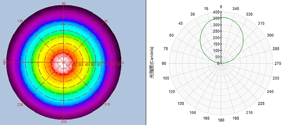Click the 15 degree label on polar plot
Image resolution: width=282 pixels, height=125 pixels.
click(x=206, y=8)
